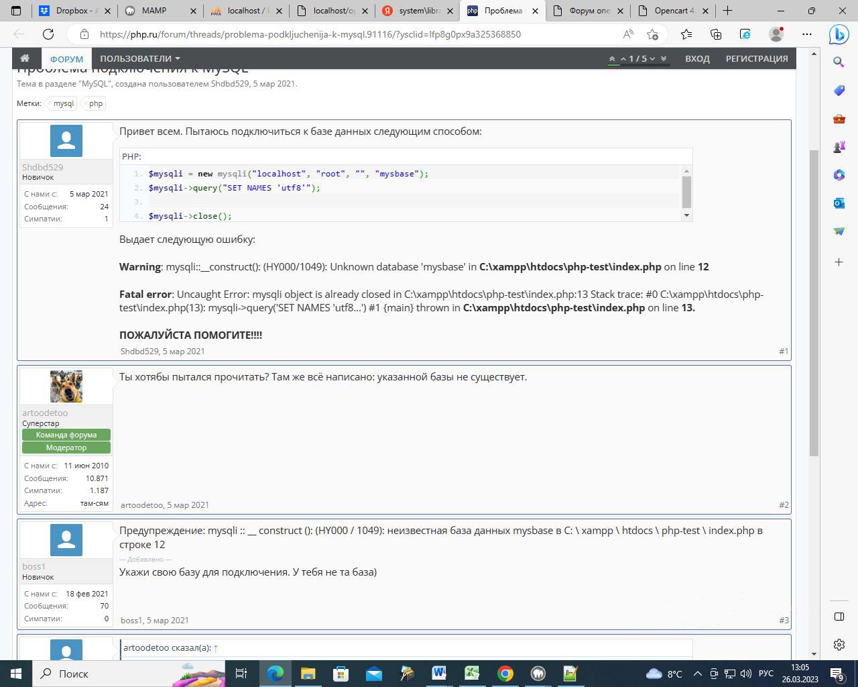Click the РЕГИСТРАЦИЯ link
Screen dimensions: 858x687
tap(756, 58)
